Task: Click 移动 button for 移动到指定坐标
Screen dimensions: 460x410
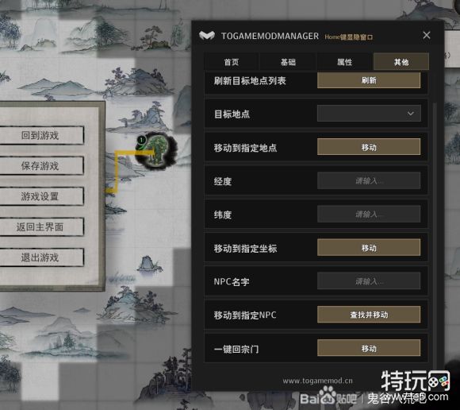Action: click(x=369, y=248)
